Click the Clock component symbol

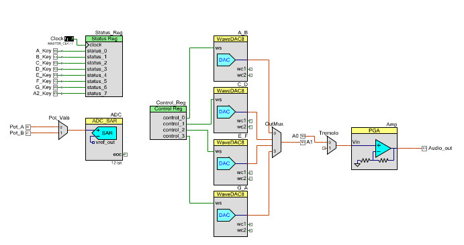coord(69,39)
